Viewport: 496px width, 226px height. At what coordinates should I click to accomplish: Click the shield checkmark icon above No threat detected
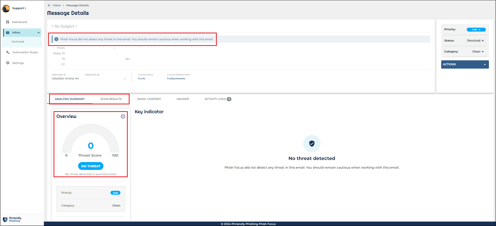click(312, 143)
